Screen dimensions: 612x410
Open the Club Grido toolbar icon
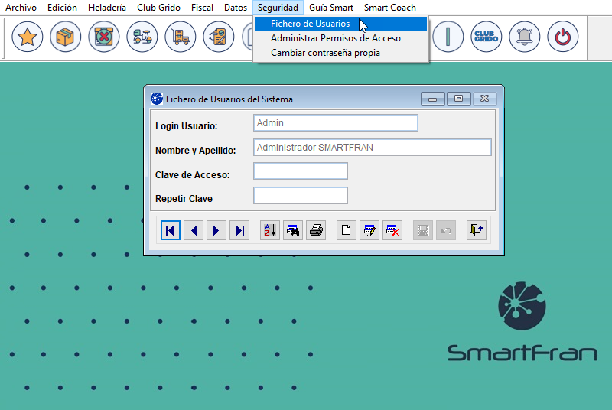pyautogui.click(x=487, y=37)
